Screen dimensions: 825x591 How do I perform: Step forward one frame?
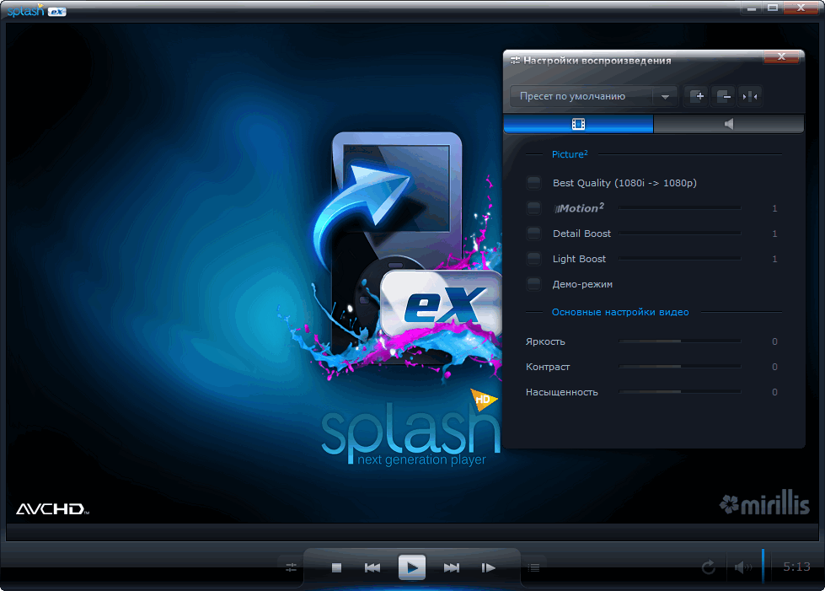[488, 567]
